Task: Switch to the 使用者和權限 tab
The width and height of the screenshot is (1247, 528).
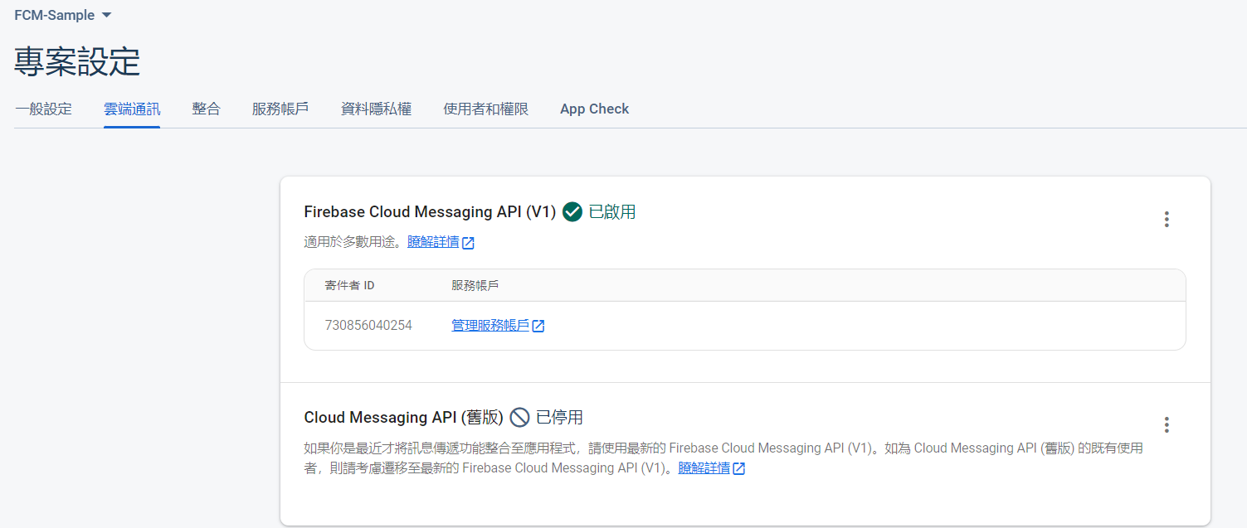Action: pyautogui.click(x=485, y=109)
